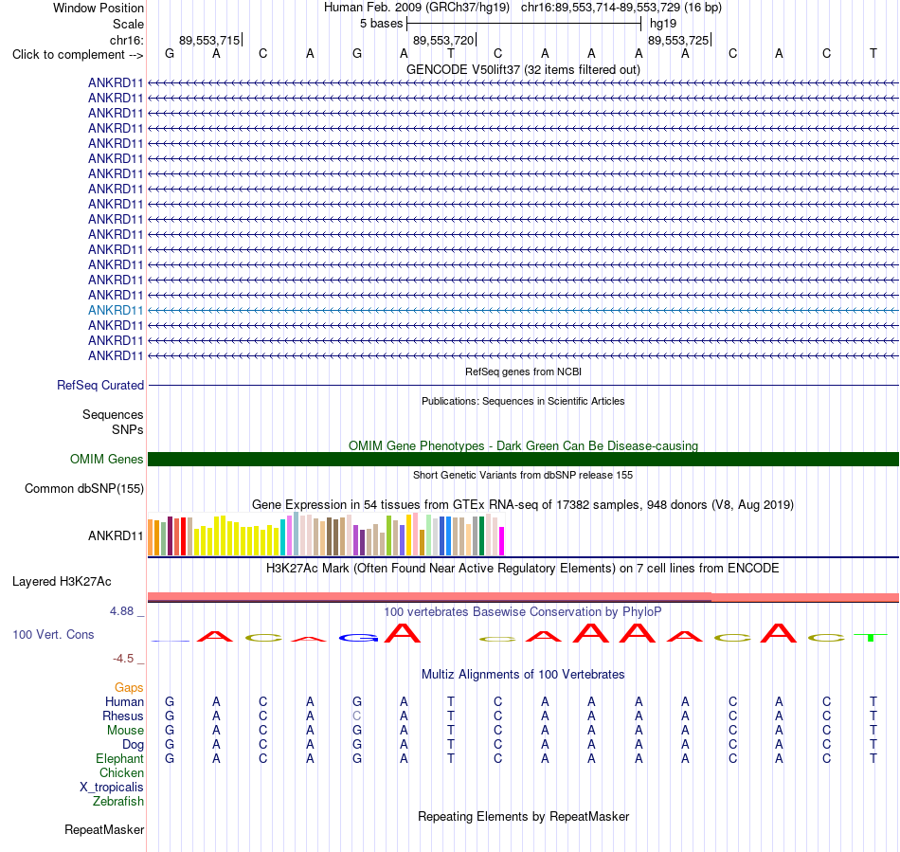The width and height of the screenshot is (900, 852).
Task: Click the 89,553,725 ruler position
Action: coord(678,40)
